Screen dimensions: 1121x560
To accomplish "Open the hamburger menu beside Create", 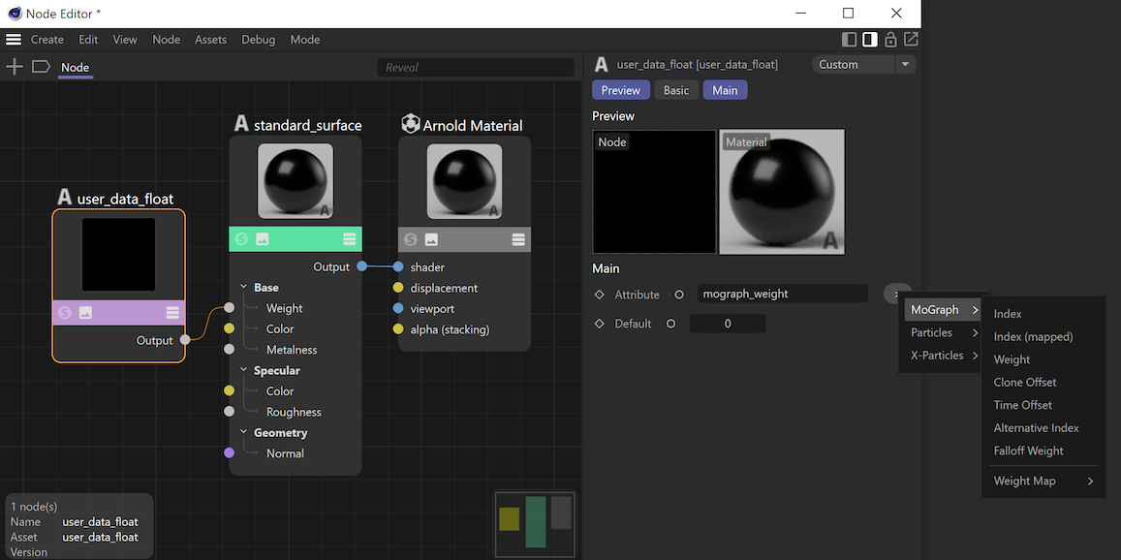I will [14, 40].
